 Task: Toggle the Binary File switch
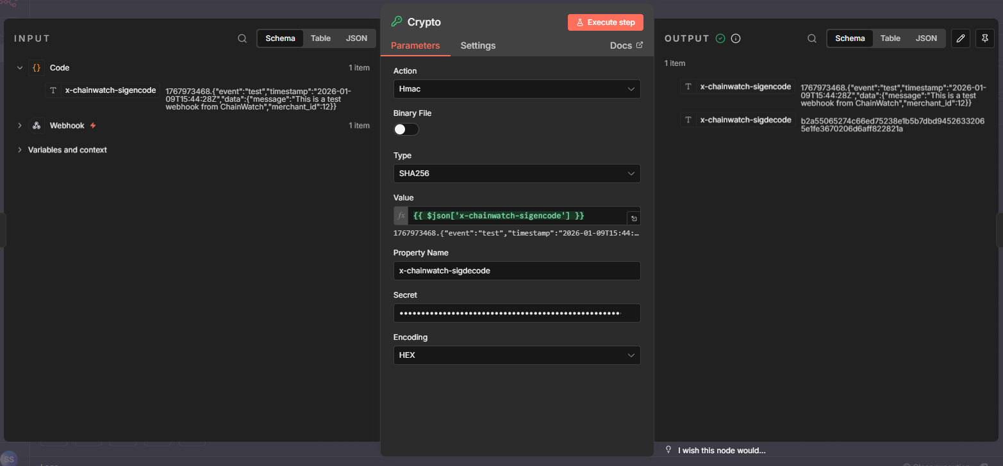point(406,129)
